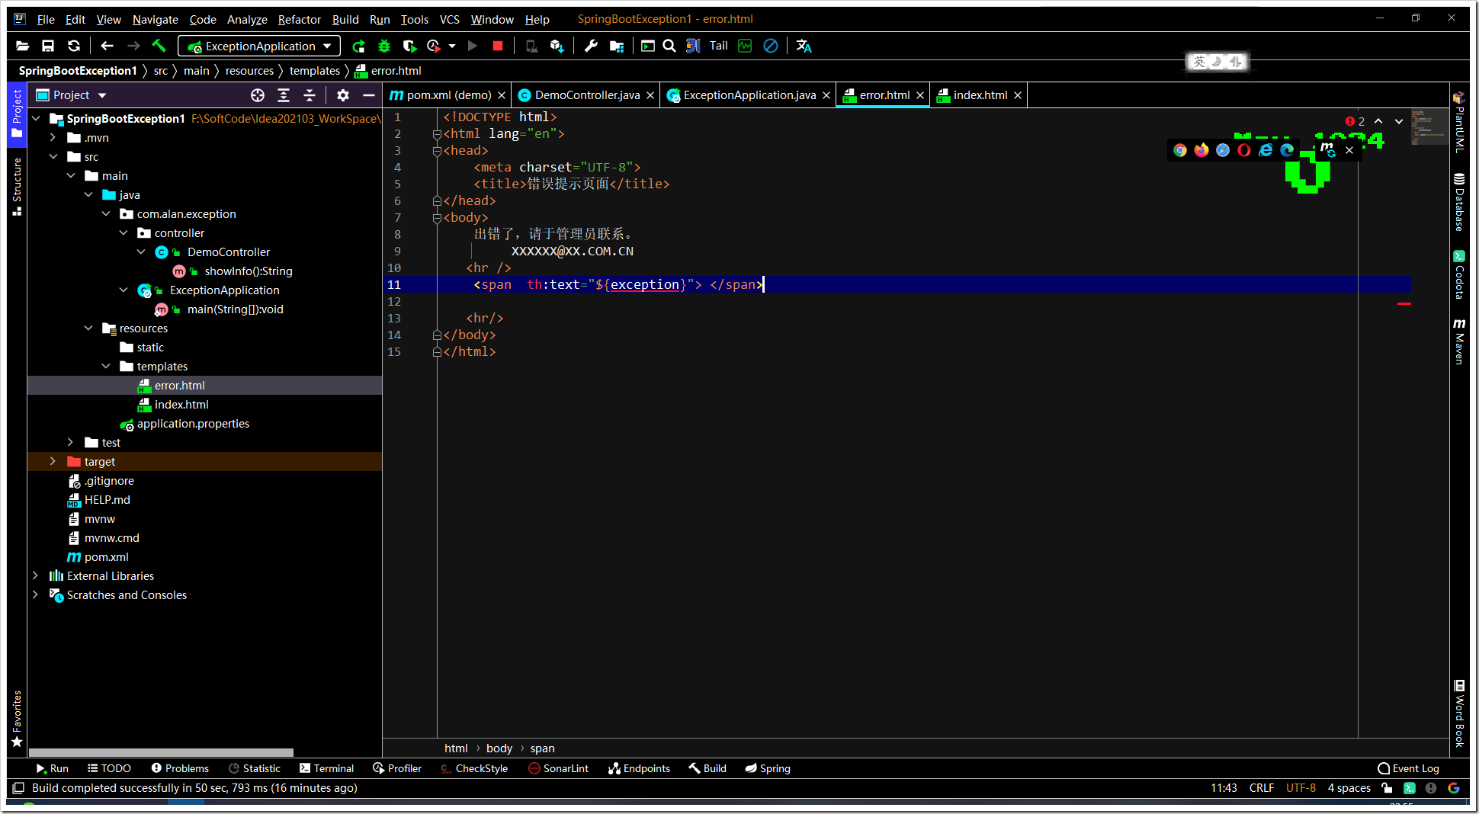Viewport: 1479px width, 814px height.
Task: Hide the Project panel with minus icon
Action: 369,95
